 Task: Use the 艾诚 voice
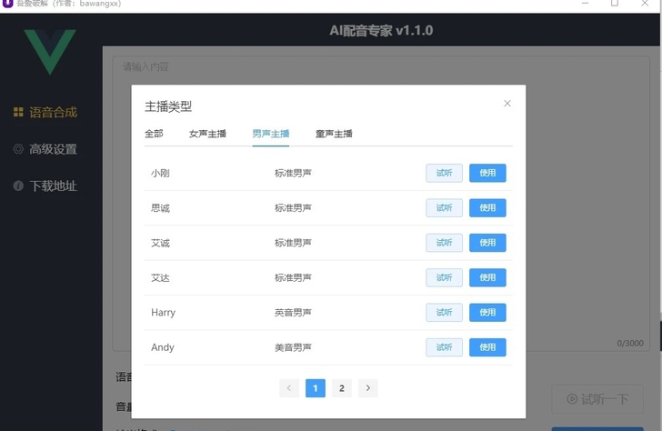(x=487, y=243)
